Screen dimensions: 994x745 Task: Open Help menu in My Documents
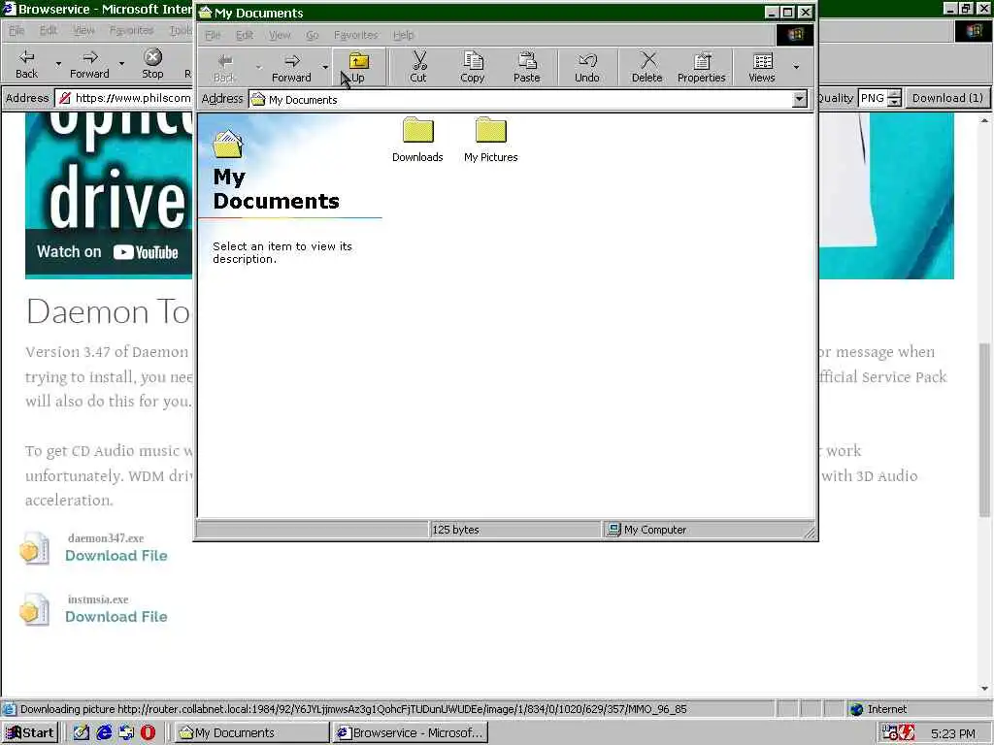click(x=403, y=35)
